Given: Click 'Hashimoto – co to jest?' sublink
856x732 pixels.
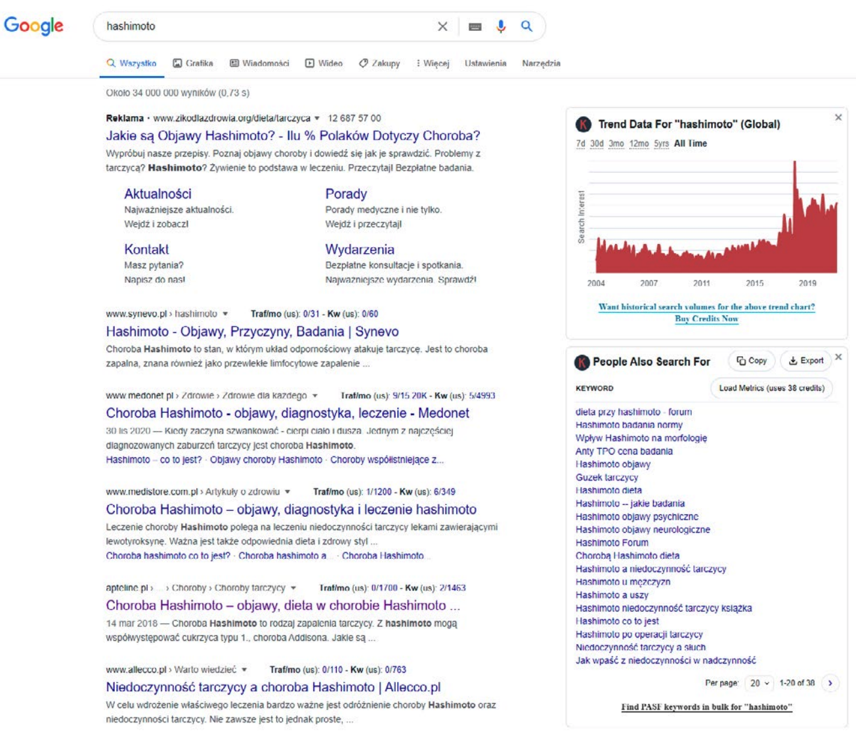Looking at the screenshot, I should (154, 460).
